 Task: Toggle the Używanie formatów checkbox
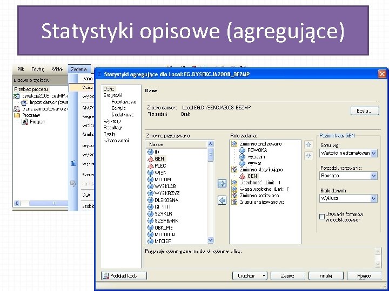point(322,217)
